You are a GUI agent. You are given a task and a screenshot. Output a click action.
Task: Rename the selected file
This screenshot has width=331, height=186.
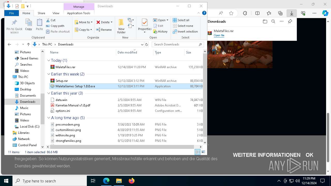click(x=104, y=30)
